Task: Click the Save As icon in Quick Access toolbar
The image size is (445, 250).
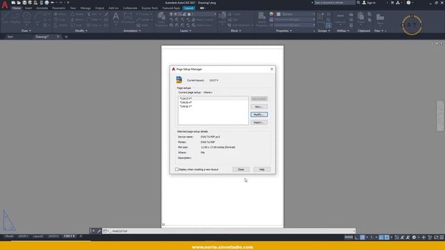Action: 30,3
